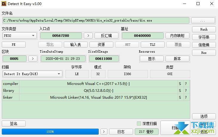Click the disabled 导出 export button
This screenshot has height=137, width=218.
pyautogui.click(x=50, y=45)
